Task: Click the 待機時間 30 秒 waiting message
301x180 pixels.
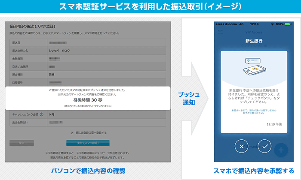Action: (88, 100)
